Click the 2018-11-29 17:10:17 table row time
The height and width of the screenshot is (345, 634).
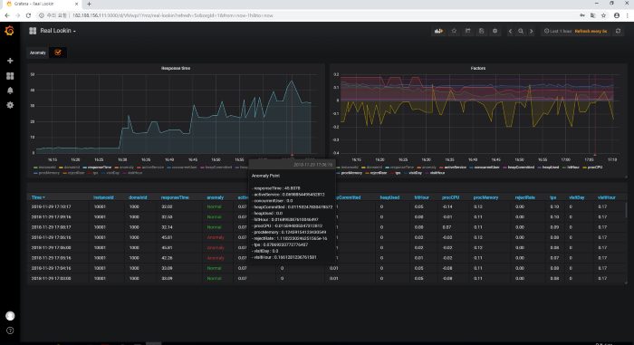(x=51, y=206)
